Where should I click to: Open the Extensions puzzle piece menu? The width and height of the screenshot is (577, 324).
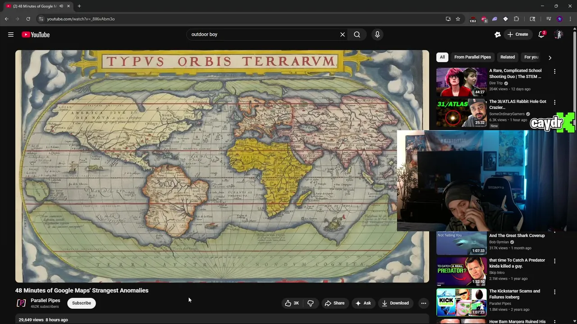click(x=517, y=19)
